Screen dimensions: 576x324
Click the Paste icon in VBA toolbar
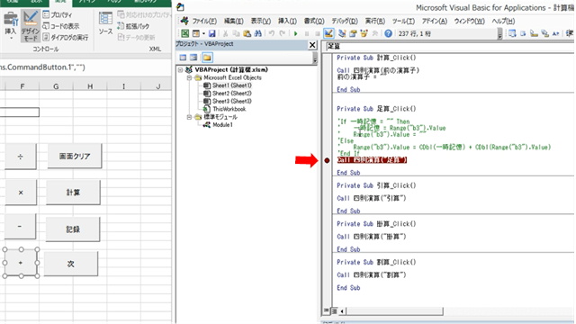click(x=247, y=33)
